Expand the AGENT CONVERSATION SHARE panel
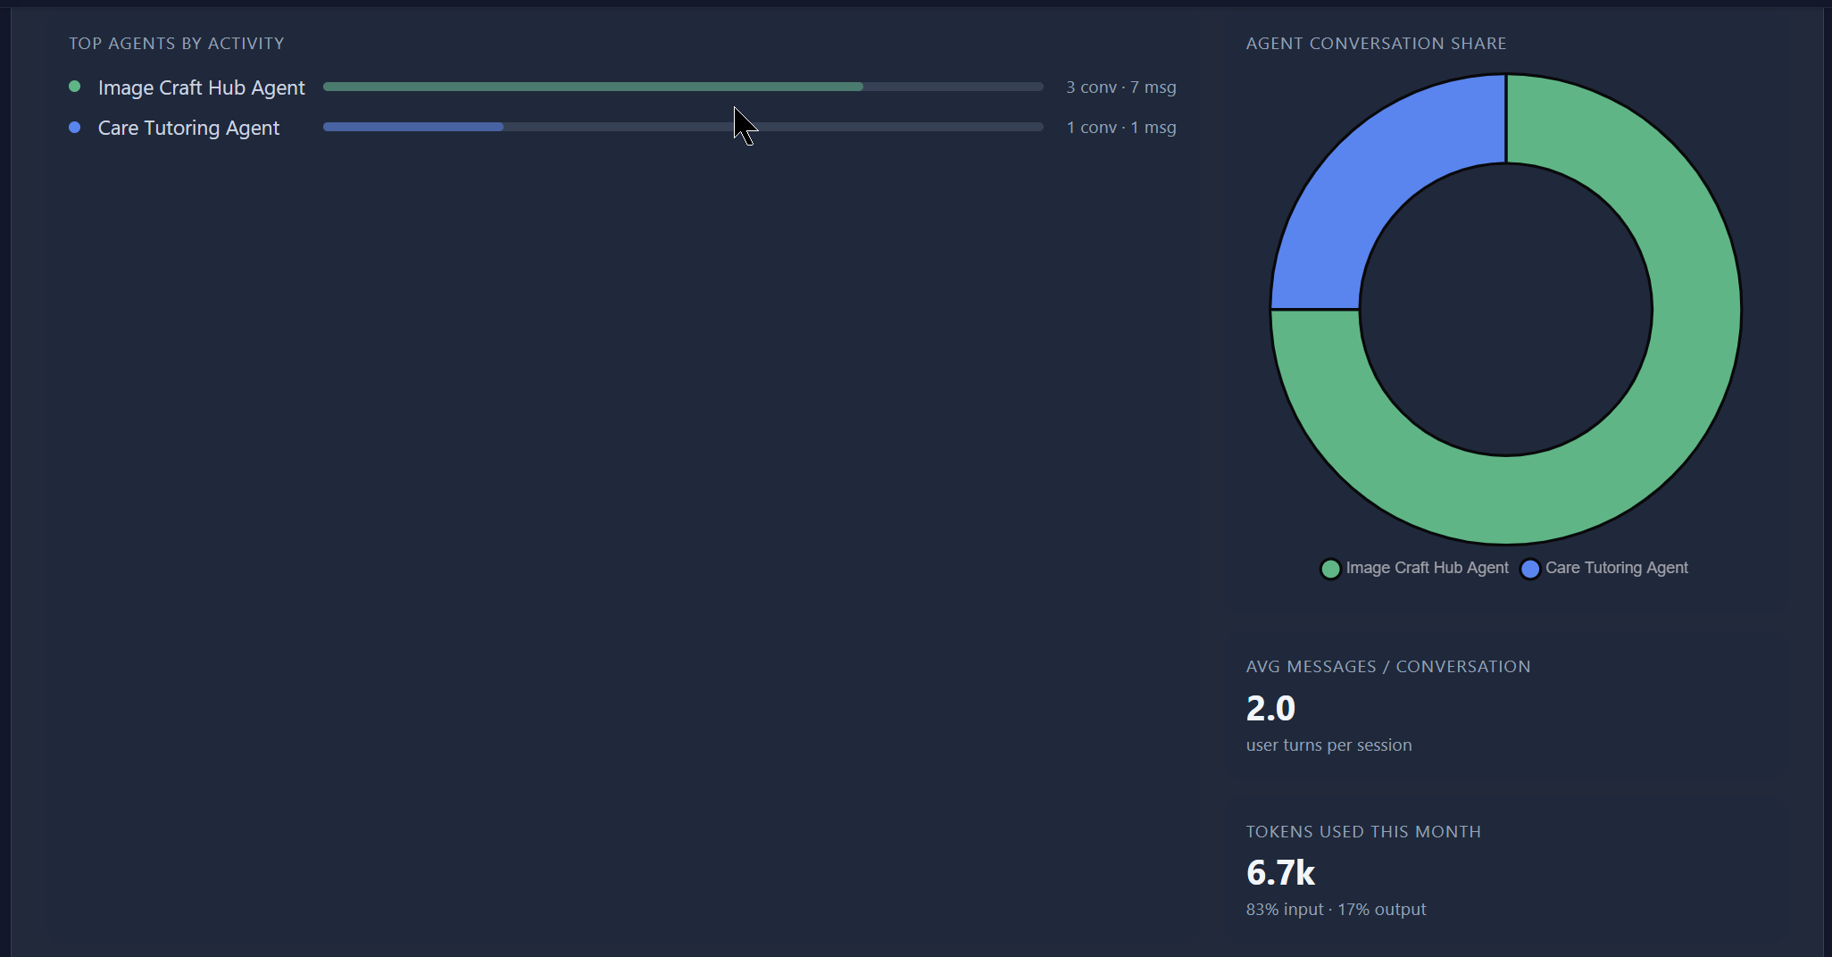The width and height of the screenshot is (1832, 957). (x=1376, y=43)
